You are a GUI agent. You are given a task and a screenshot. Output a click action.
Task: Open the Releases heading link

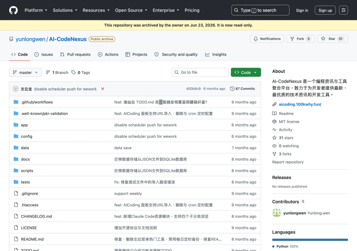pyautogui.click(x=281, y=178)
